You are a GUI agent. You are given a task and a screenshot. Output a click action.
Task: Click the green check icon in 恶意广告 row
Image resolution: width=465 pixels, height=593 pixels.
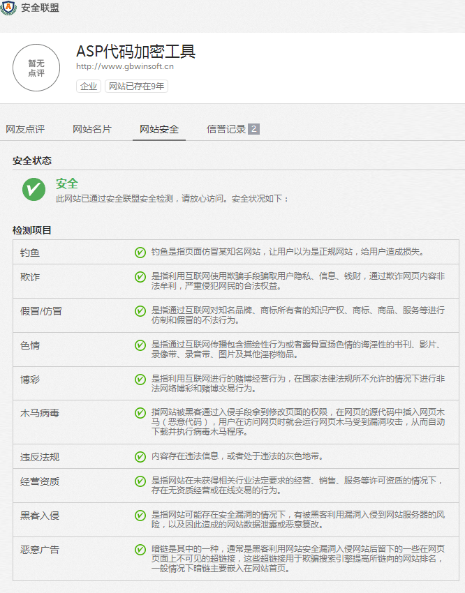point(140,550)
